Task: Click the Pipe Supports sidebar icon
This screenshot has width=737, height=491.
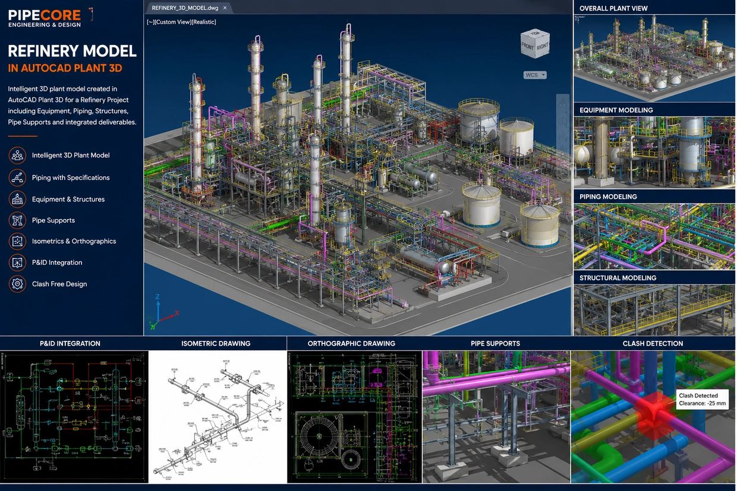Action: click(17, 220)
